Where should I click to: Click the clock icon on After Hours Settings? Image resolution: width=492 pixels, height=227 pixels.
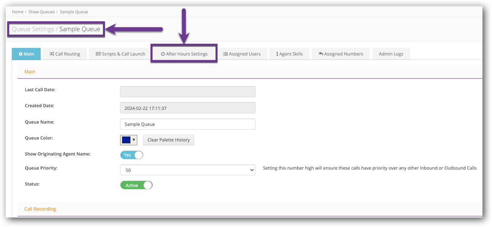pos(163,54)
